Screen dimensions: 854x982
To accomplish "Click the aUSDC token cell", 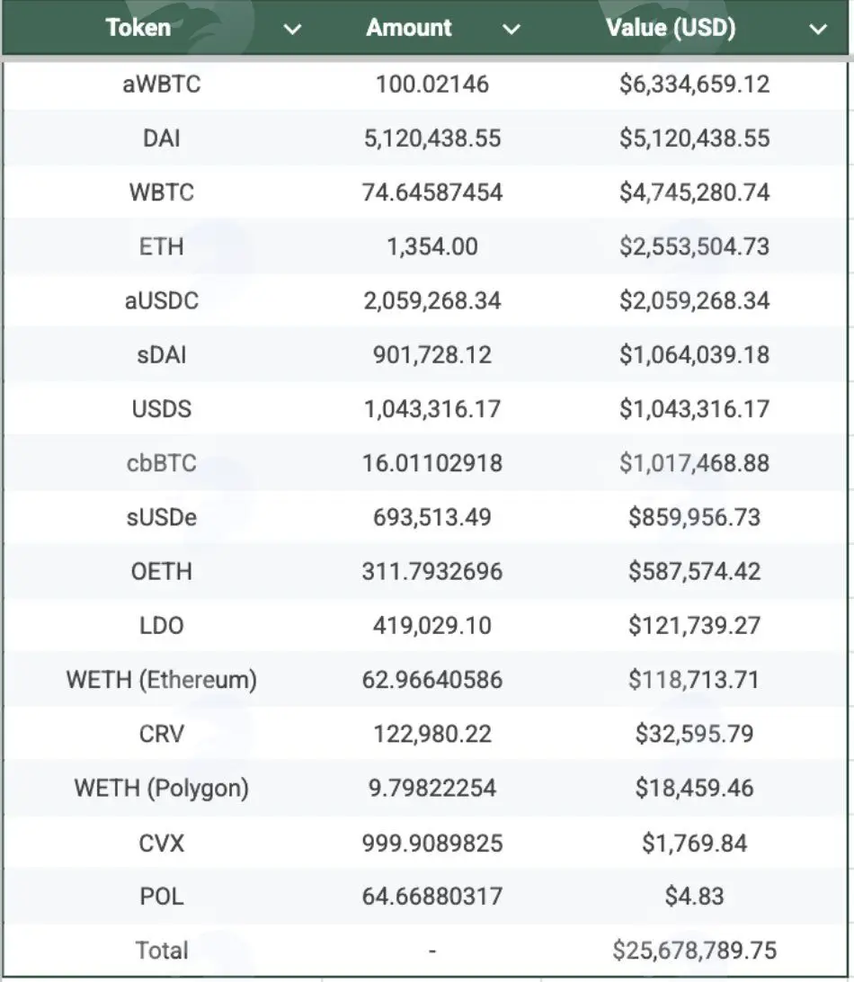I will 162,300.
